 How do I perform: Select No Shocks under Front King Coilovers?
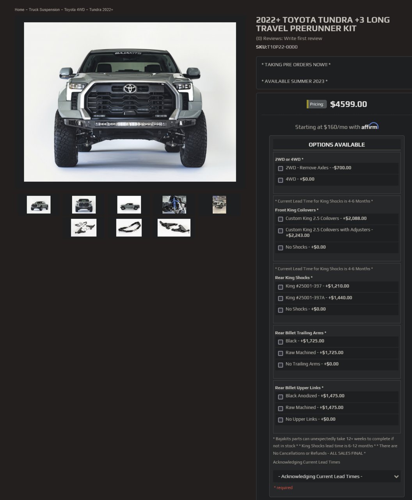tap(280, 248)
